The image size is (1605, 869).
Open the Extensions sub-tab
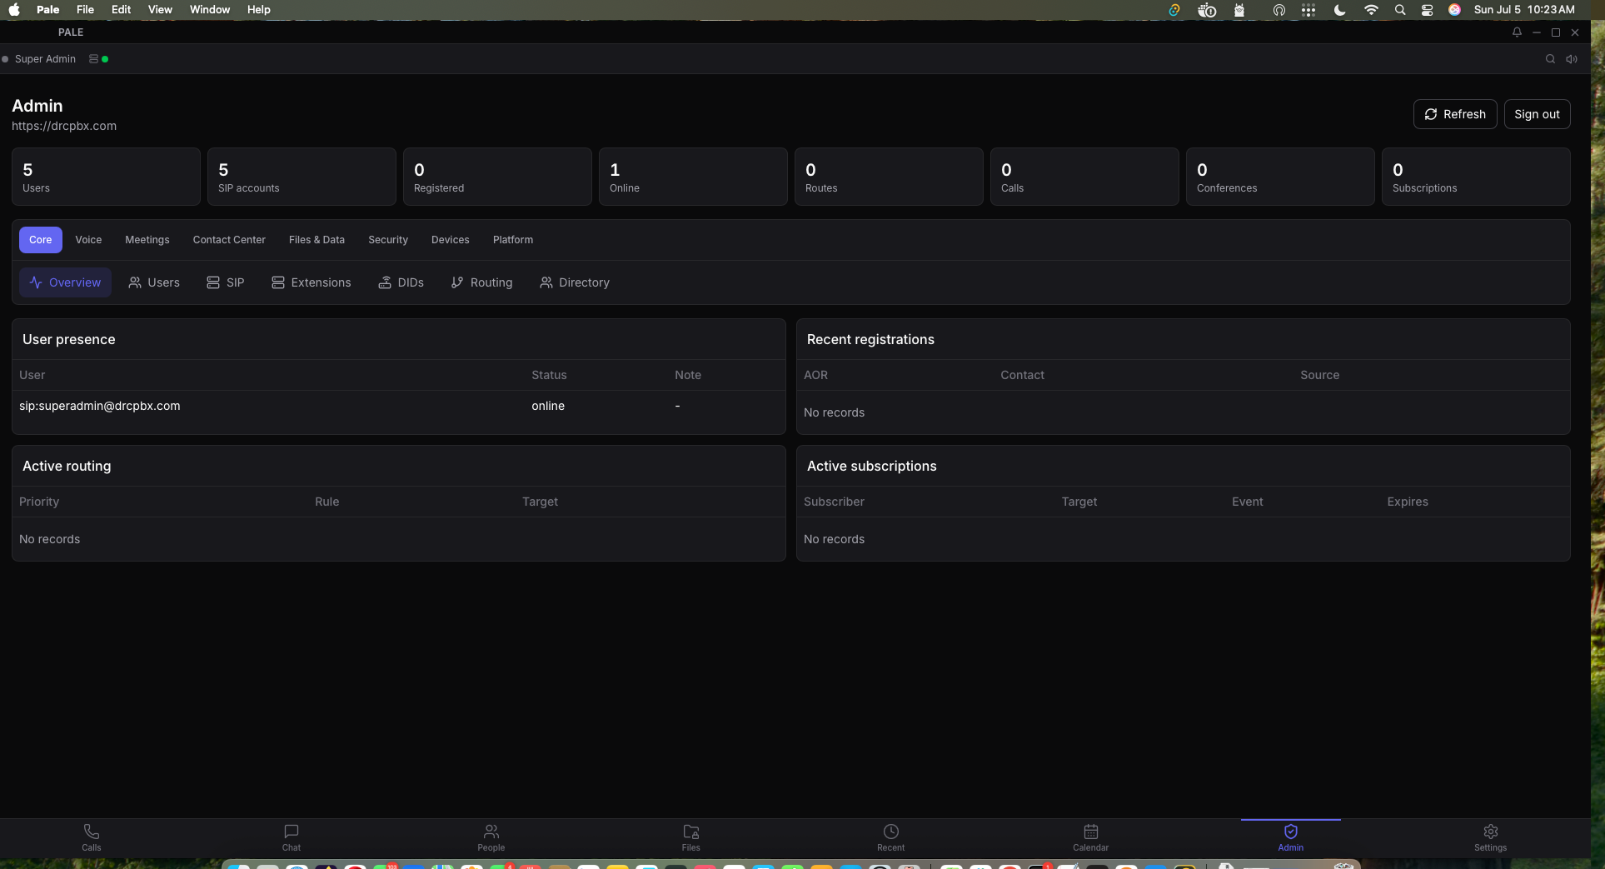(312, 282)
